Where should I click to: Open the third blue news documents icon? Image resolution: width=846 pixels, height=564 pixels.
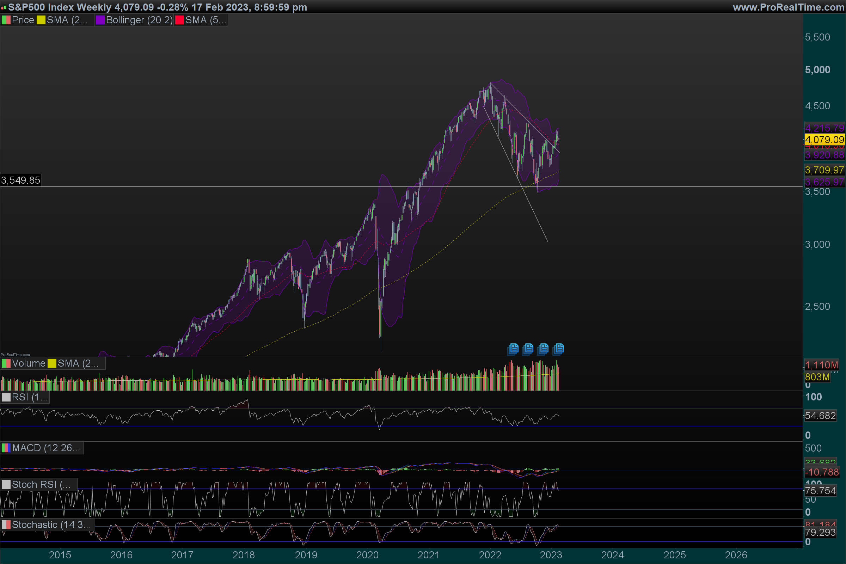pyautogui.click(x=543, y=349)
